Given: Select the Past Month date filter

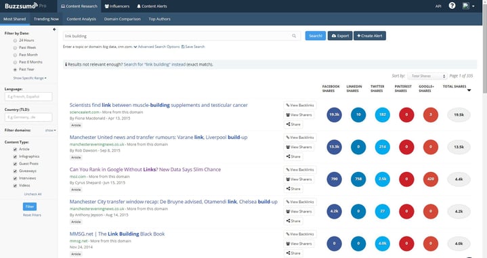Looking at the screenshot, I should [x=15, y=55].
